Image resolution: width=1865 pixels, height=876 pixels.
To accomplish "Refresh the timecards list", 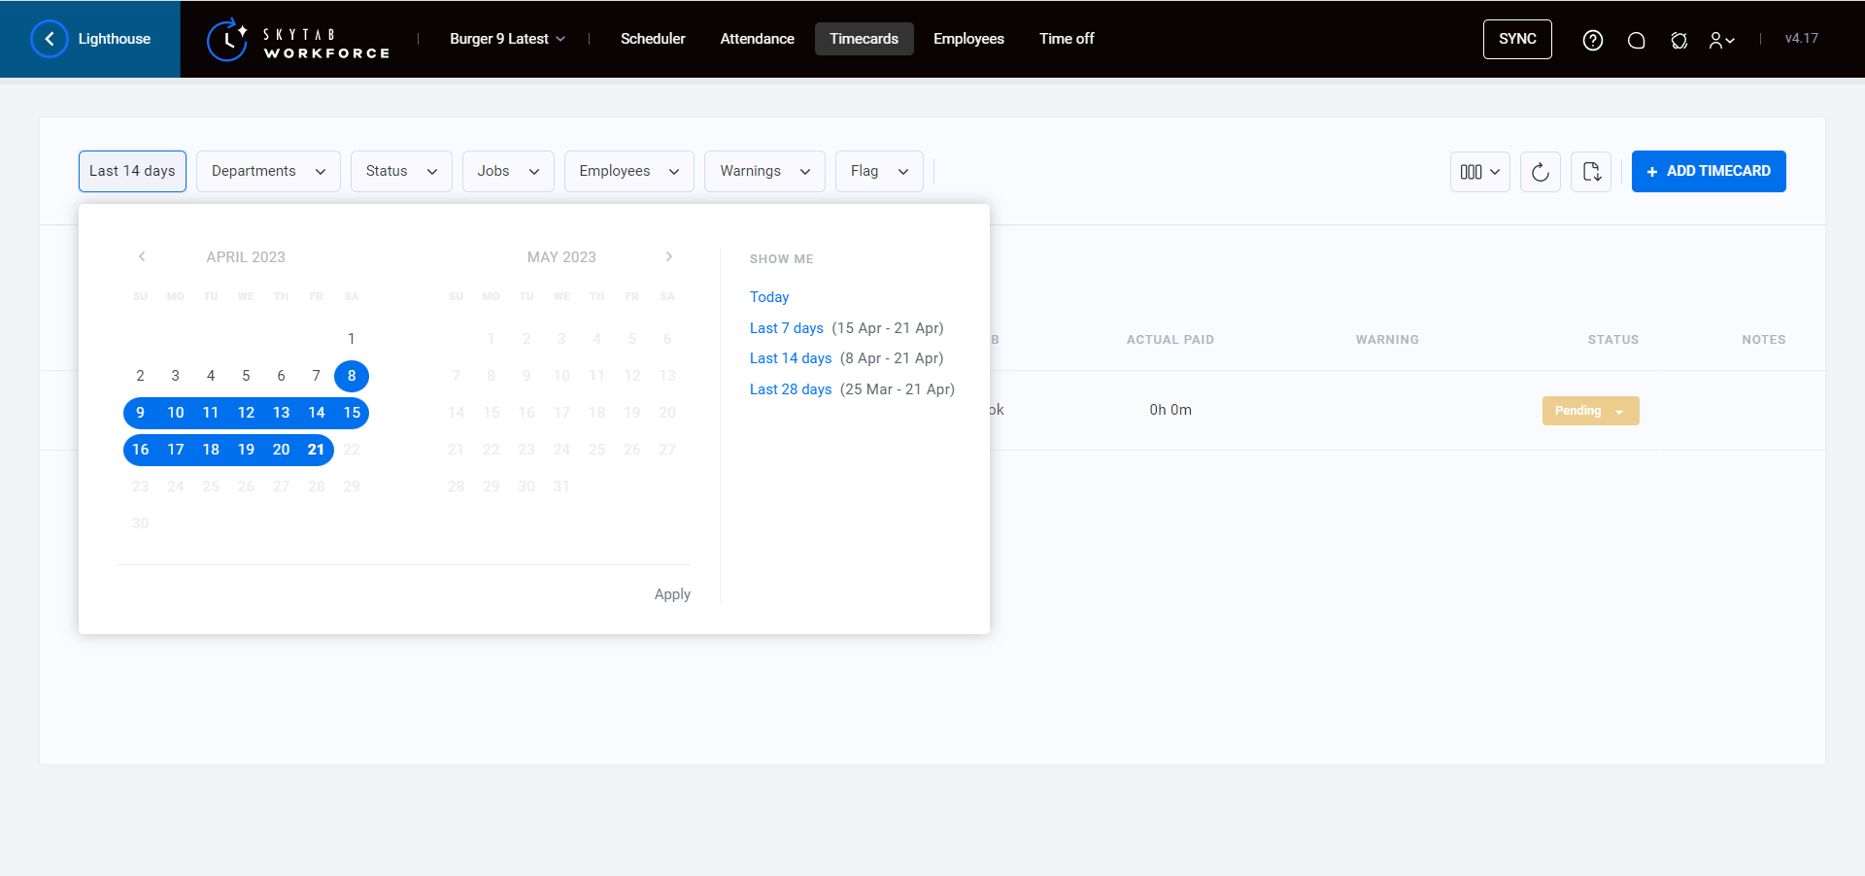I will tap(1540, 172).
